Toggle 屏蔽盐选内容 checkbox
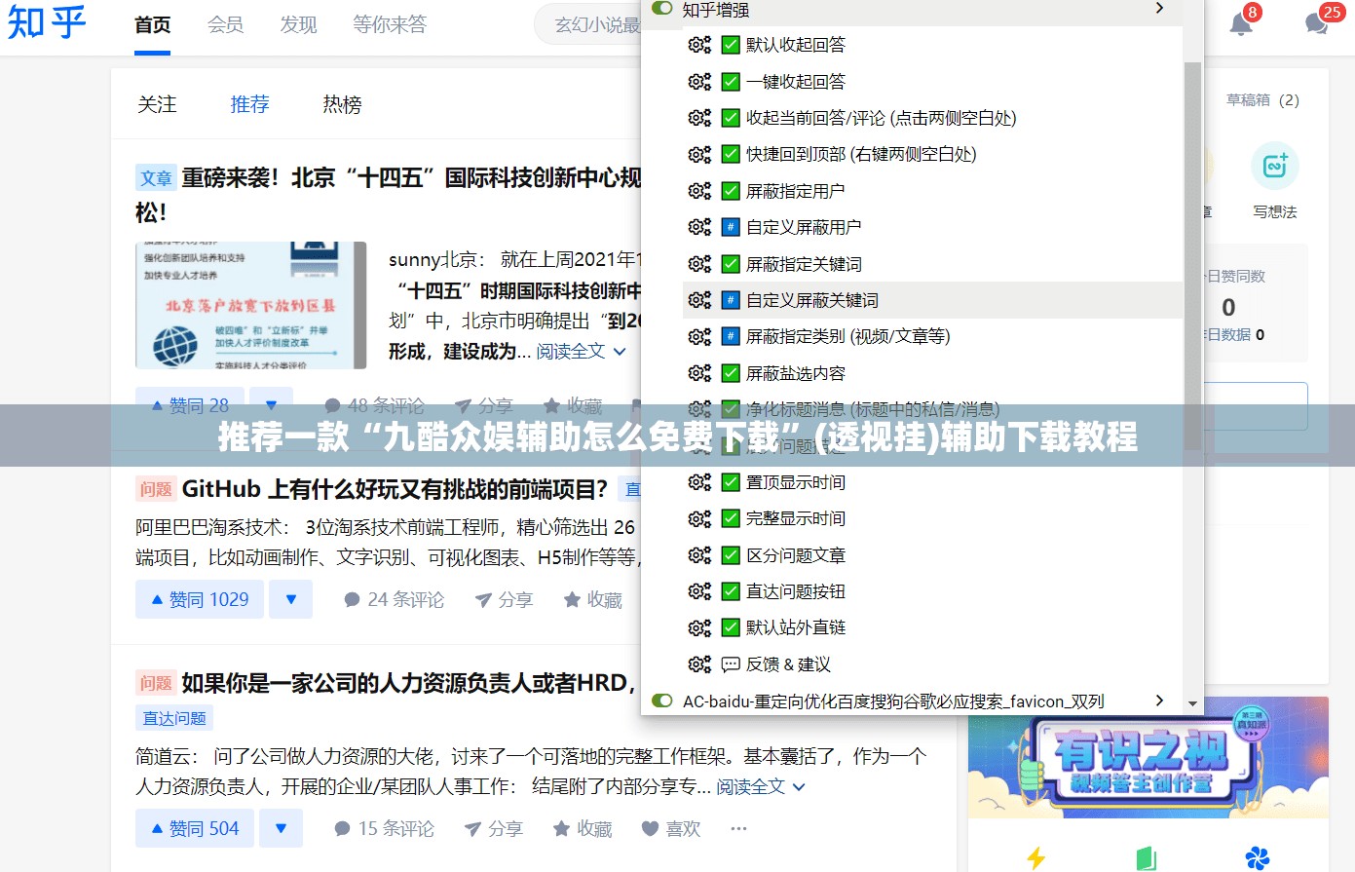This screenshot has height=872, width=1355. tap(731, 373)
